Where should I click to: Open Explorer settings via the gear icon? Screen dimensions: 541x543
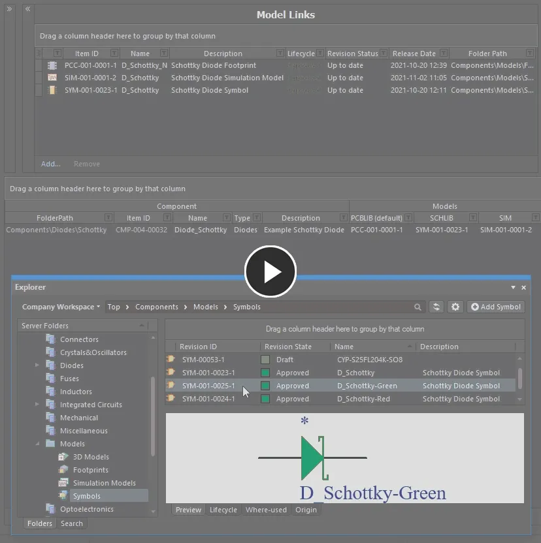(455, 307)
